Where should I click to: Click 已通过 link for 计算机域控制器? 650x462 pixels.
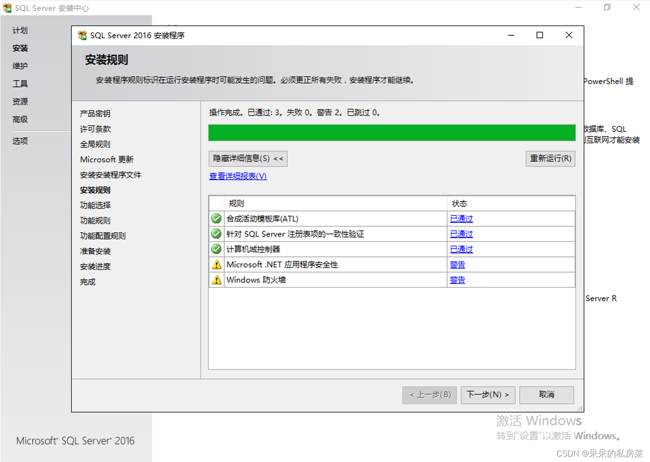coord(461,249)
